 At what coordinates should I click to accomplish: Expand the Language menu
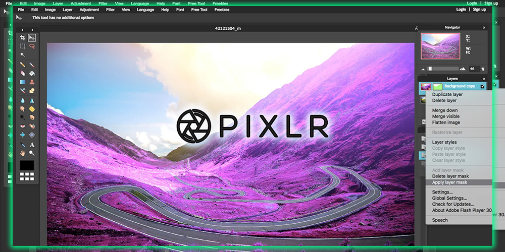coord(145,10)
